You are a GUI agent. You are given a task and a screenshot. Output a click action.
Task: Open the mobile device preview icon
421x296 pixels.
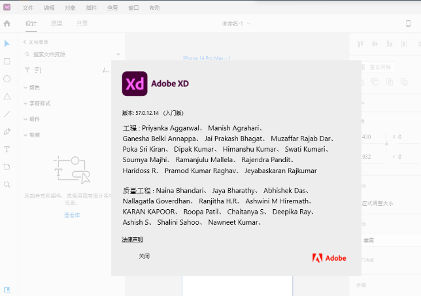coord(409,24)
